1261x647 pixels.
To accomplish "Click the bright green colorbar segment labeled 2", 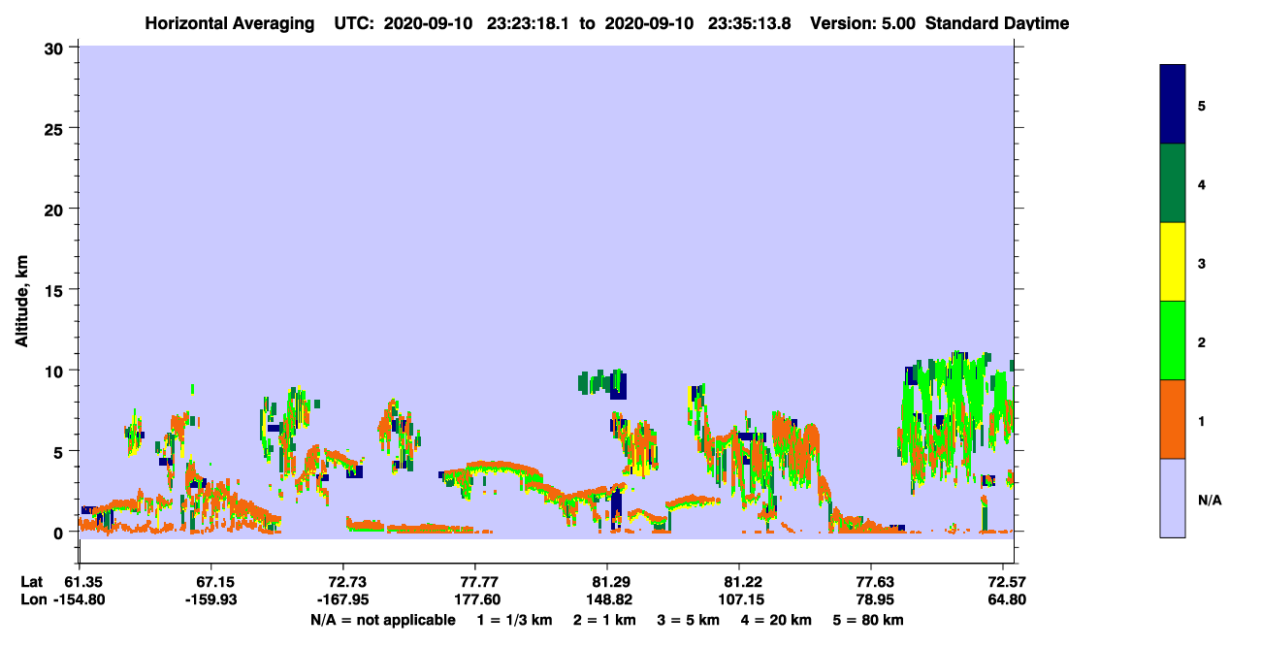I will tap(1173, 340).
